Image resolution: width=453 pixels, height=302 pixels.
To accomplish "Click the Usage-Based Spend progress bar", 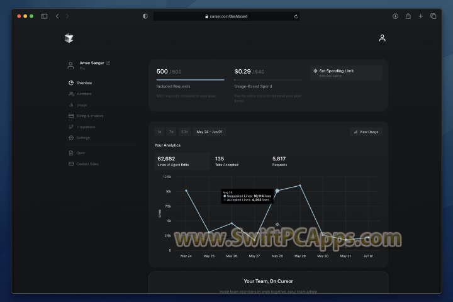I will [269, 79].
